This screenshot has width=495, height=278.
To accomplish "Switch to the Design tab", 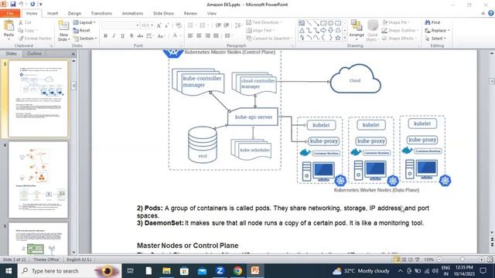I will point(74,14).
